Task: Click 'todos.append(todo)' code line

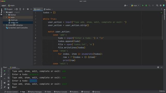Action: [69, 41]
